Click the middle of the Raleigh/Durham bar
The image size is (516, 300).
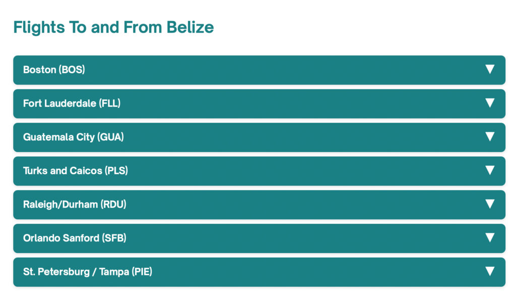pyautogui.click(x=260, y=205)
